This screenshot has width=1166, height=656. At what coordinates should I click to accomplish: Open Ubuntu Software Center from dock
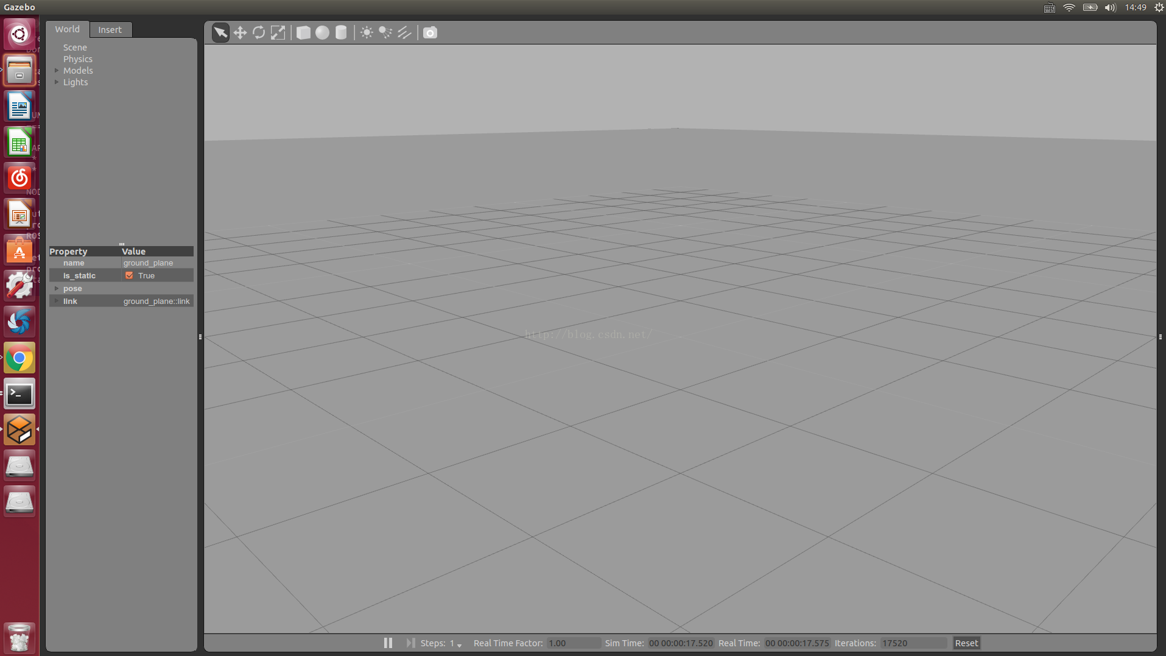tap(19, 250)
